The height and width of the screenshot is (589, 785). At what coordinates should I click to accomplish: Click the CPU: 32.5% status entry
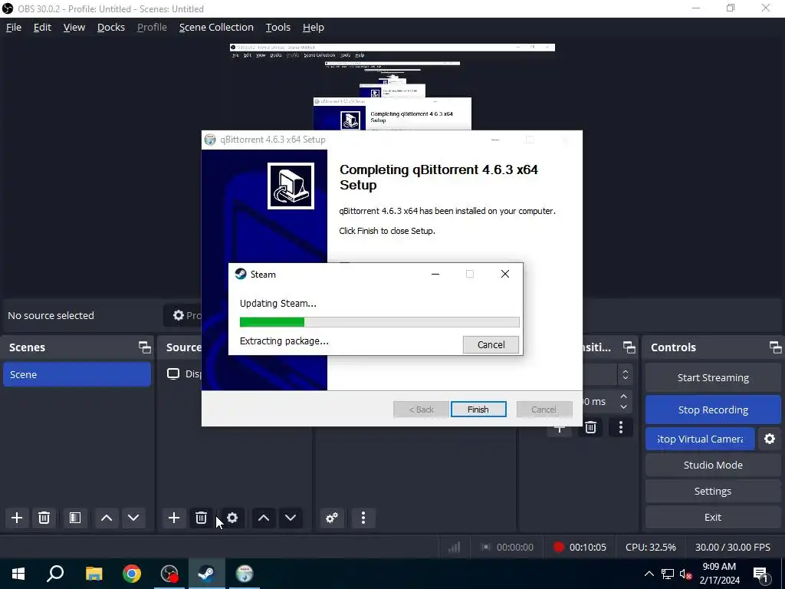click(650, 547)
